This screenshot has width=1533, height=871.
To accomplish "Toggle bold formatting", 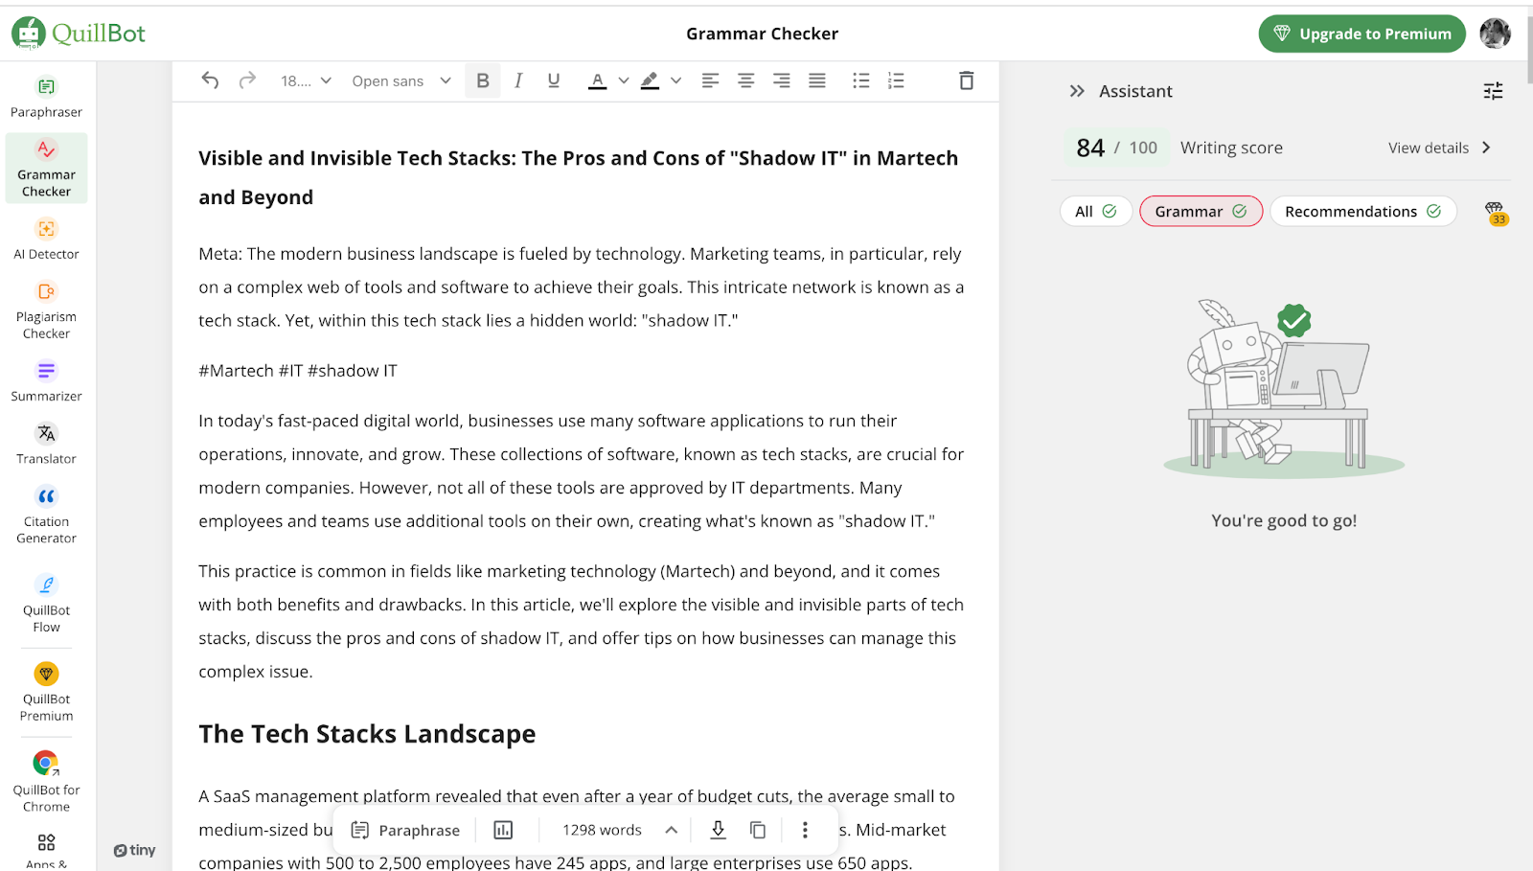I will coord(483,80).
